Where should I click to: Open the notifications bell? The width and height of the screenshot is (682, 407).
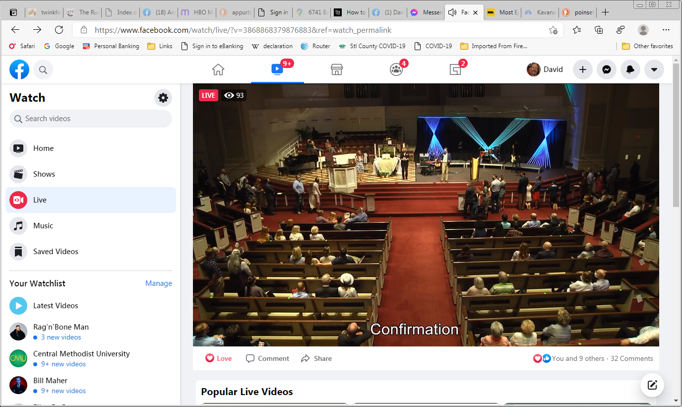click(x=630, y=69)
